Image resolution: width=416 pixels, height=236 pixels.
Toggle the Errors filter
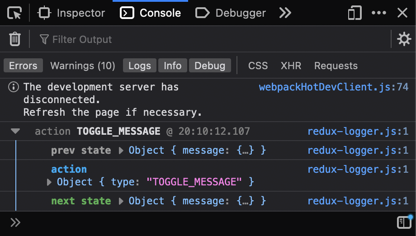pyautogui.click(x=23, y=66)
